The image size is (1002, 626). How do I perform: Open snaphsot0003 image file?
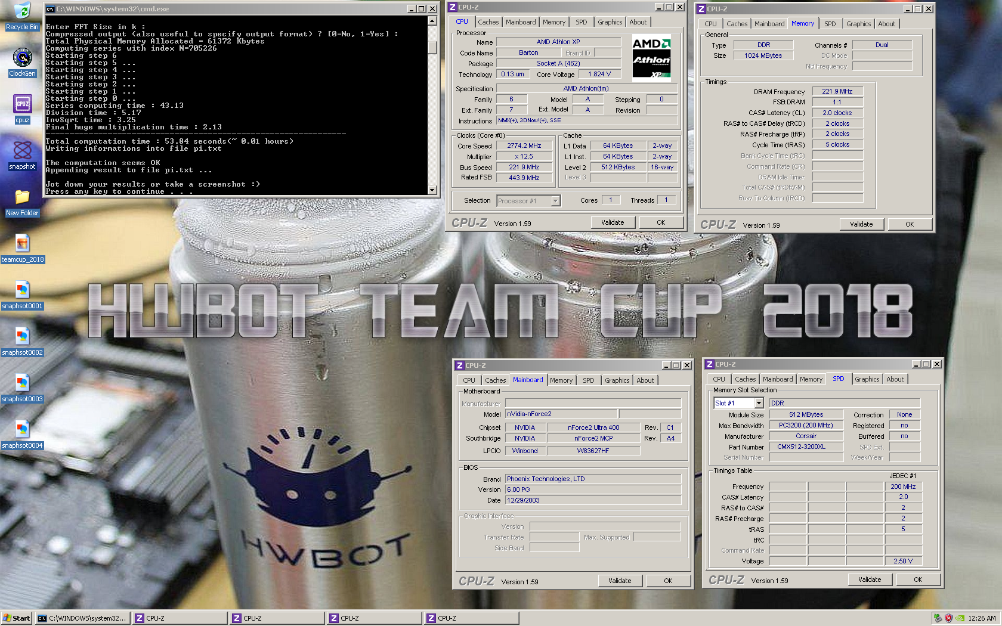pyautogui.click(x=22, y=382)
